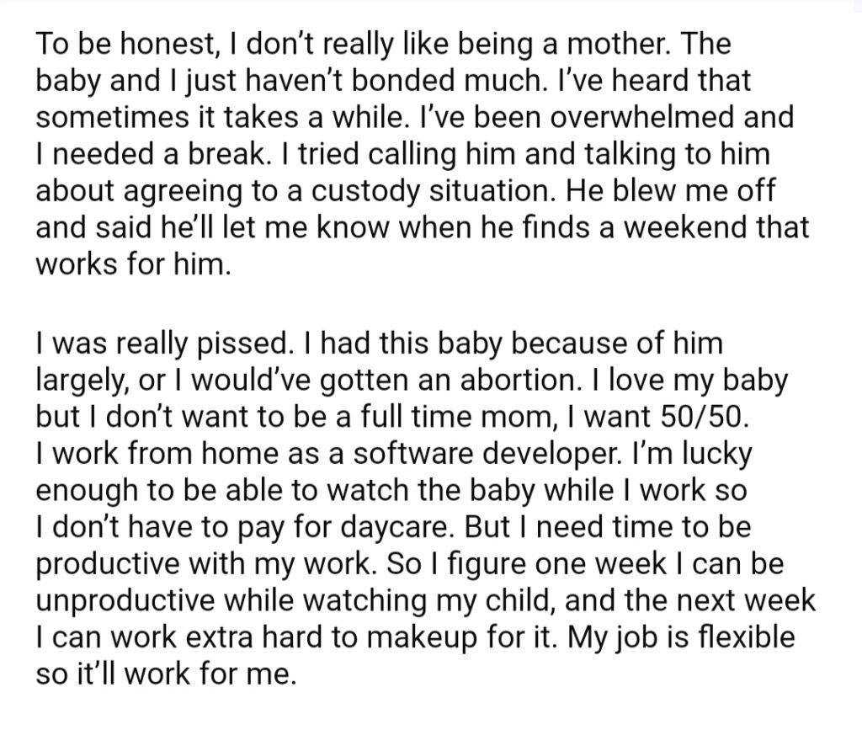The height and width of the screenshot is (730, 862).
Task: Click the phrase 'My job is flexible'
Action: 681,637
